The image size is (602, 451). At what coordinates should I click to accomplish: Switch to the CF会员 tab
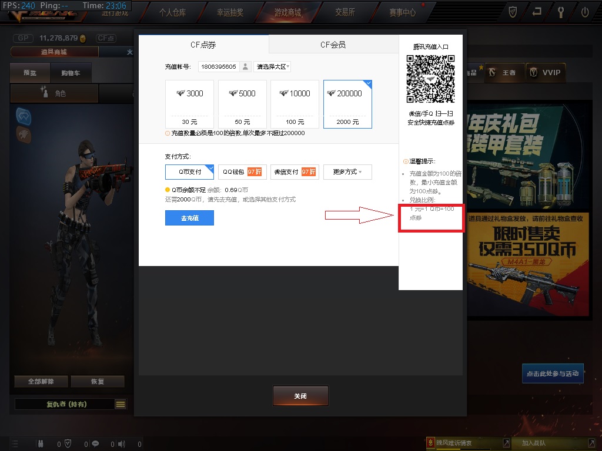coord(333,45)
